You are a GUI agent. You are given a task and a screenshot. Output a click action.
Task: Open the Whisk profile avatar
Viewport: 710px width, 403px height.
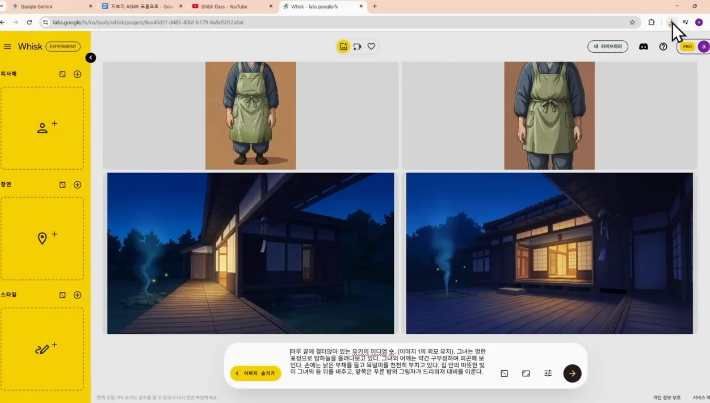[x=704, y=47]
